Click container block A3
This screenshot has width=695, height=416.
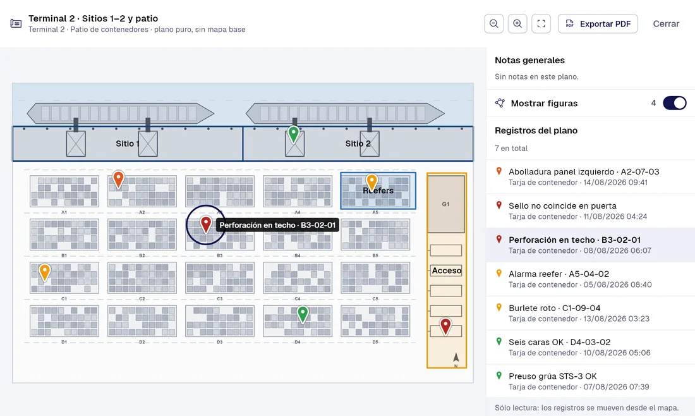220,191
